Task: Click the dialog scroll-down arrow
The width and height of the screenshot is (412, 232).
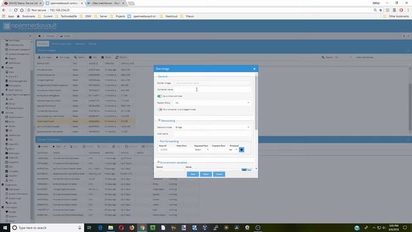Action: pos(256,169)
